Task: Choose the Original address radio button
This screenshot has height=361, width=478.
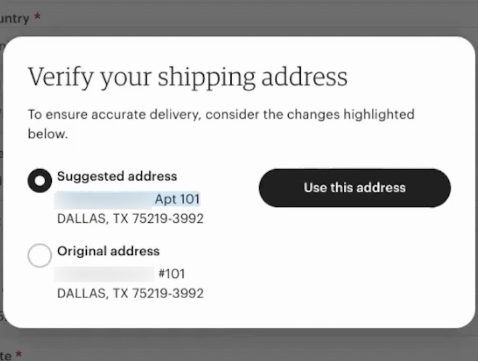Action: pyautogui.click(x=40, y=255)
